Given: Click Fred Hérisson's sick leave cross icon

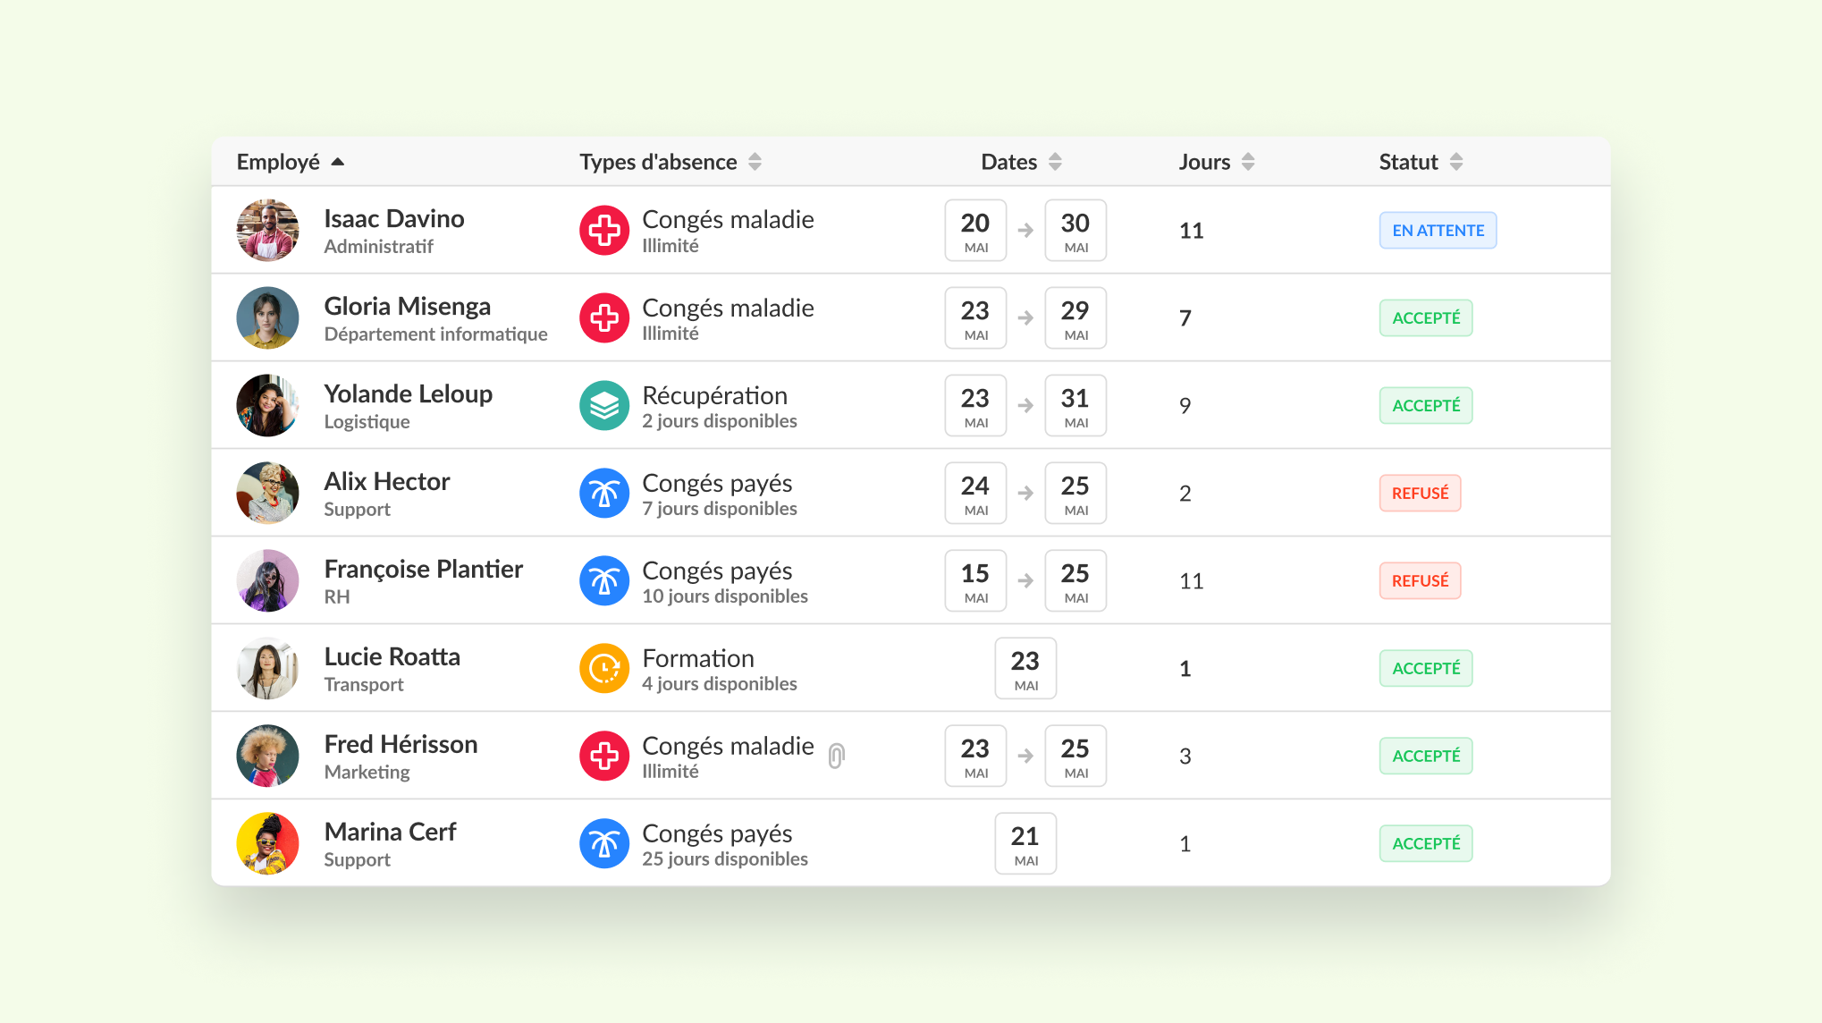Looking at the screenshot, I should 604,757.
